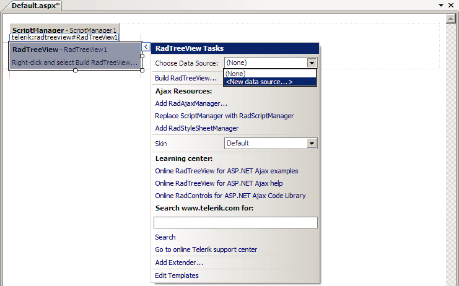Select the RadTreeView1 control in the designer
The image size is (459, 286).
pos(75,56)
